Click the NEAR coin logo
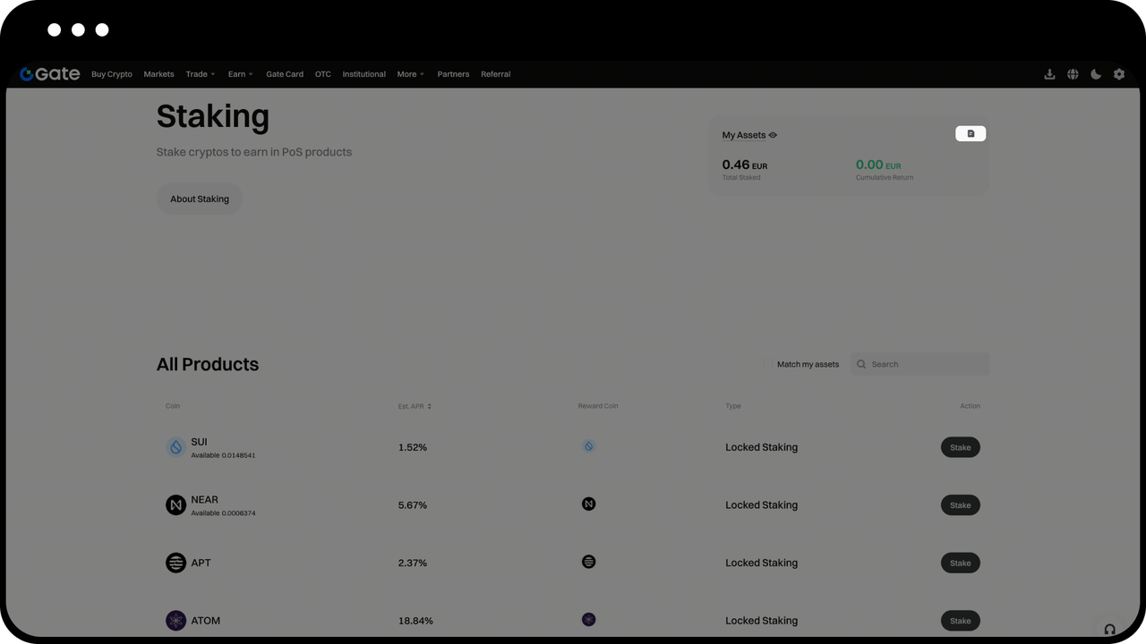The height and width of the screenshot is (644, 1146). [175, 505]
